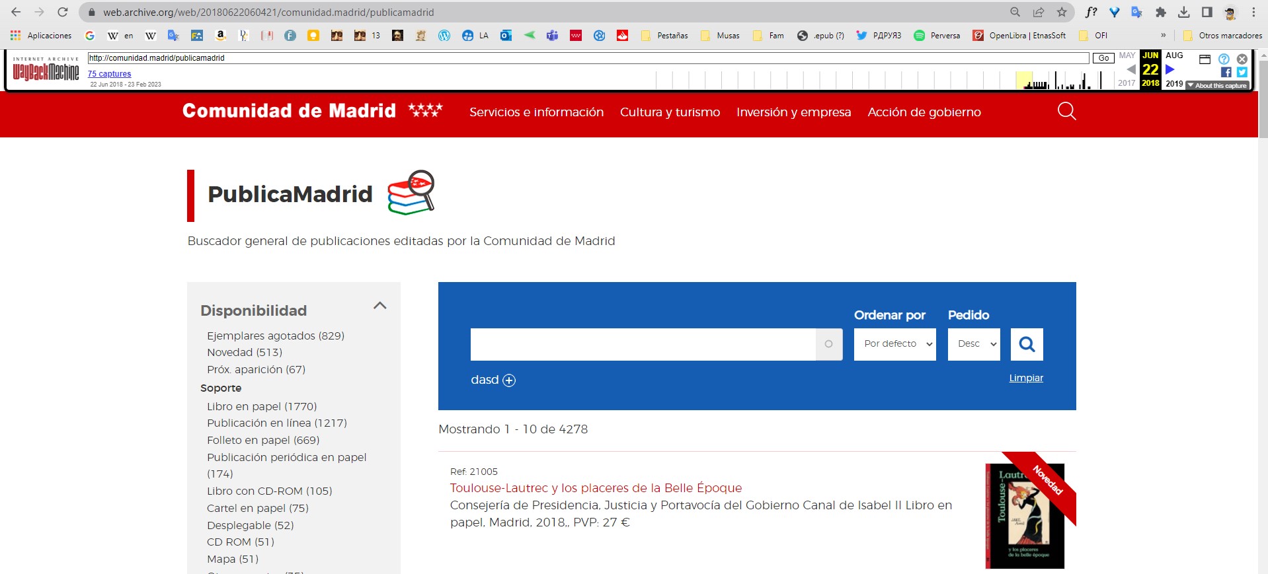This screenshot has width=1268, height=574.
Task: Open the Fam bookmark folder
Action: (x=768, y=36)
